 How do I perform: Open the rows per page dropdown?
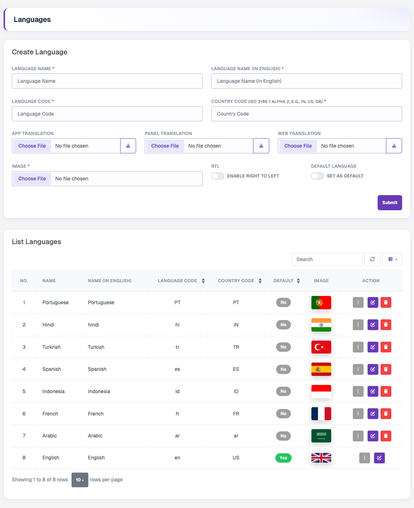click(x=80, y=480)
